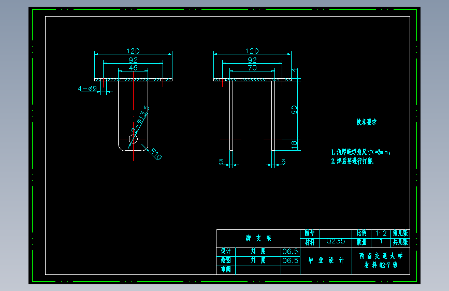Click the "比例" scale label cell

pyautogui.click(x=361, y=233)
